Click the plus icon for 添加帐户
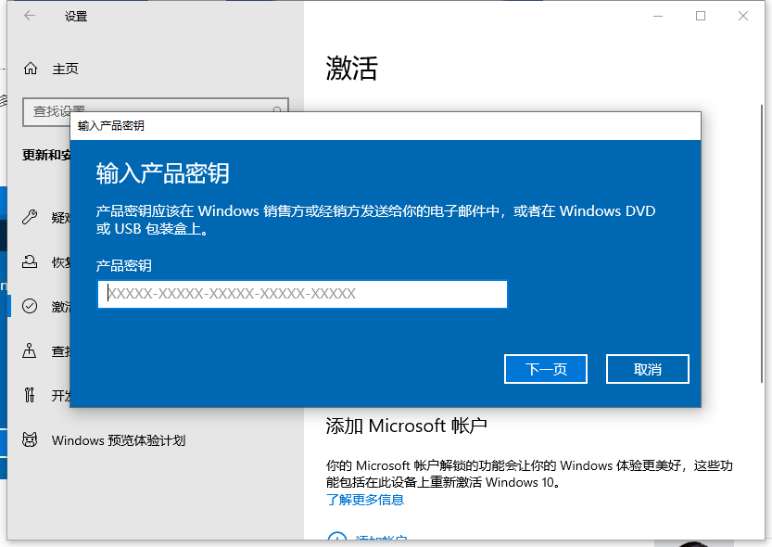Screen dimensions: 772x547 (x=335, y=540)
